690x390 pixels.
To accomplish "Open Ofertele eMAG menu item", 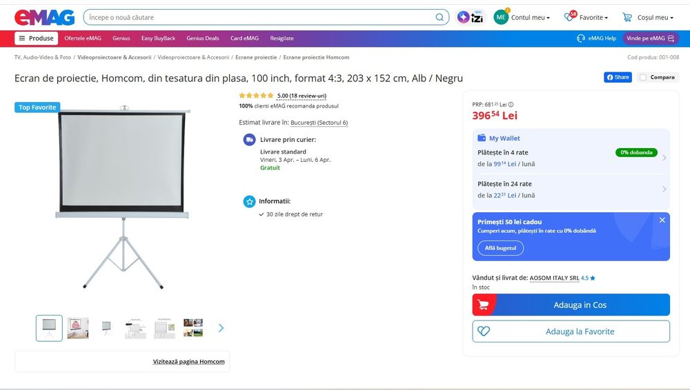I will tap(83, 39).
